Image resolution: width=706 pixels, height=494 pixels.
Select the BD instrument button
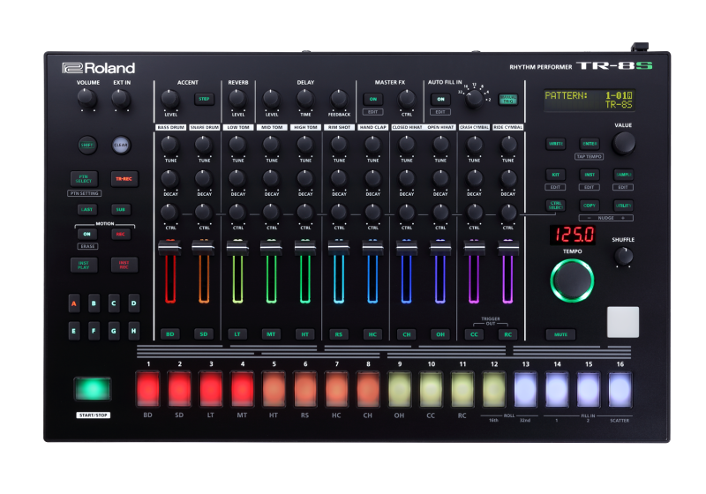coord(170,334)
